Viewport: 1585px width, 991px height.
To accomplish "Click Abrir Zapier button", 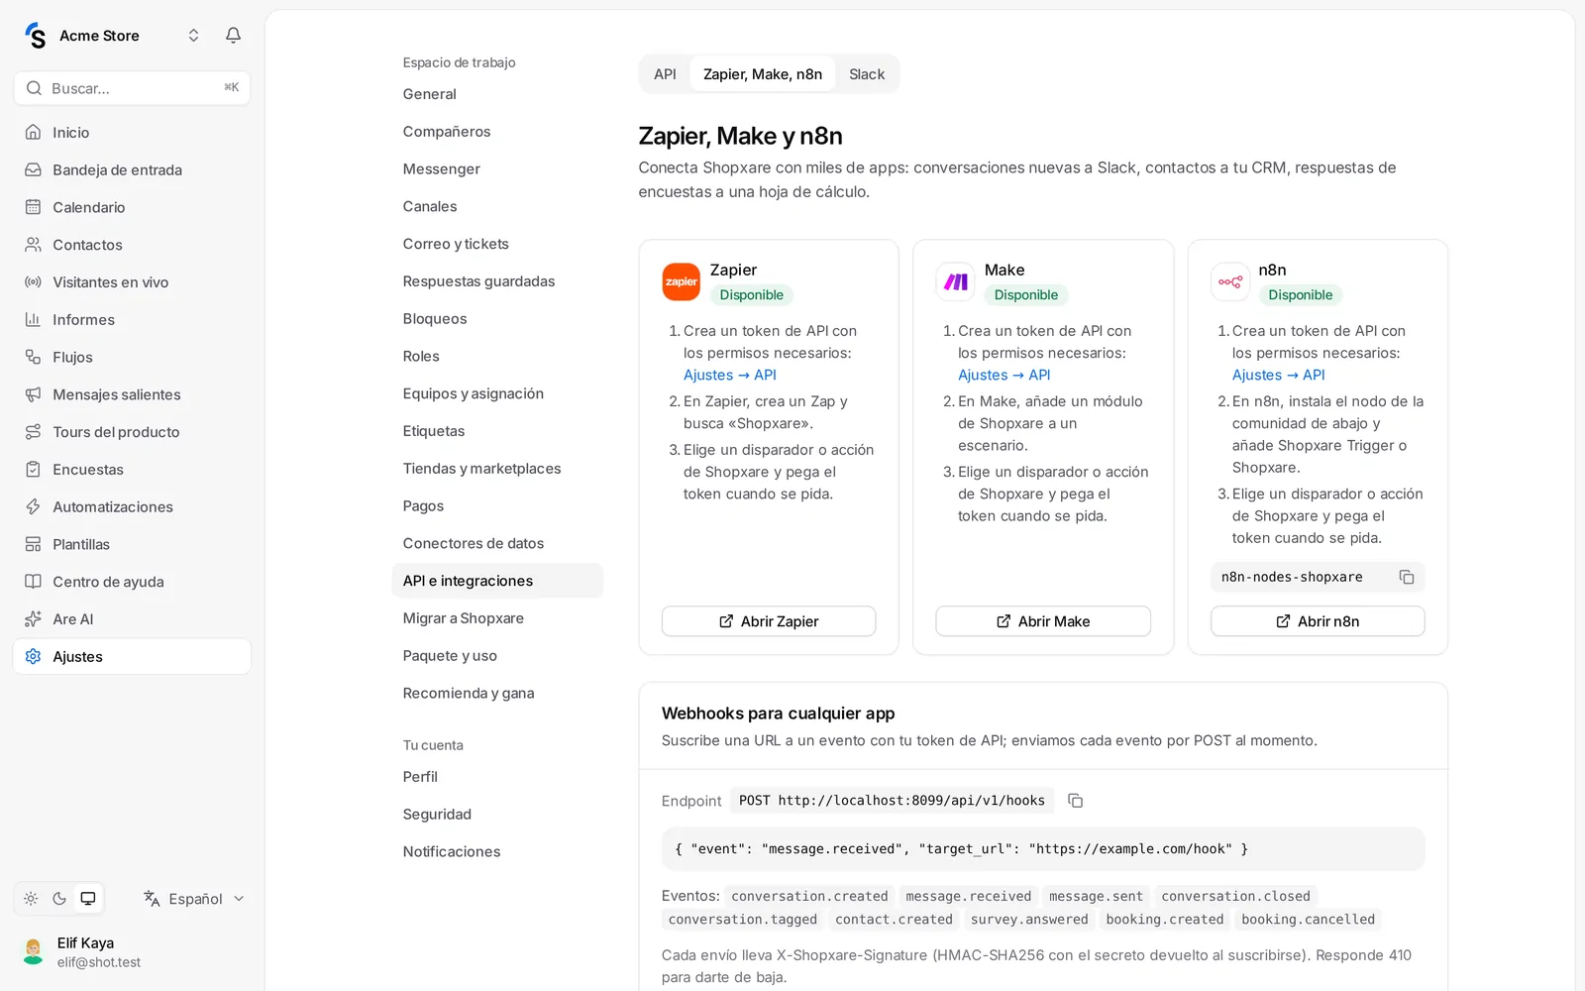I will [x=769, y=621].
